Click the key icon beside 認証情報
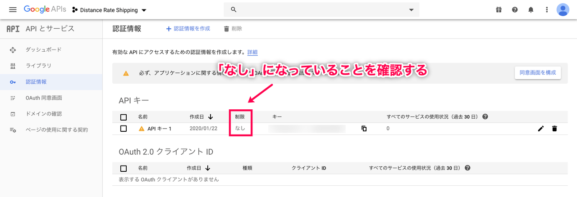The width and height of the screenshot is (577, 197). [13, 82]
